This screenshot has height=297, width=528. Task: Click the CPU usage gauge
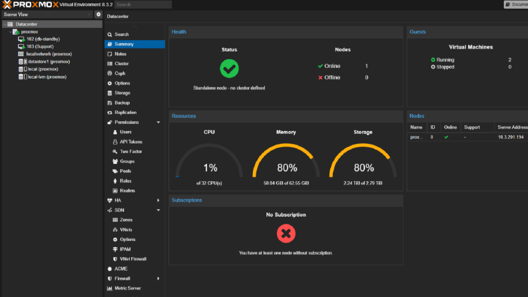(x=209, y=162)
